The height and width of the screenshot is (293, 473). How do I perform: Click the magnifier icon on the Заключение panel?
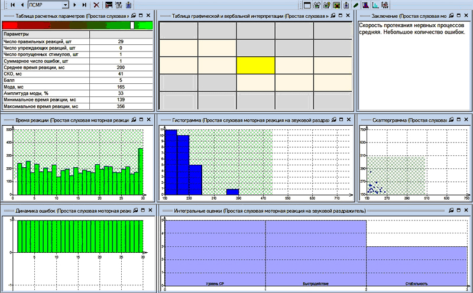[x=451, y=16]
